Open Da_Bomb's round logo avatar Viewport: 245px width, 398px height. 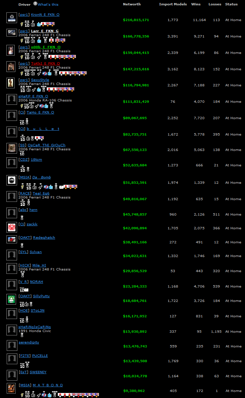[12, 180]
